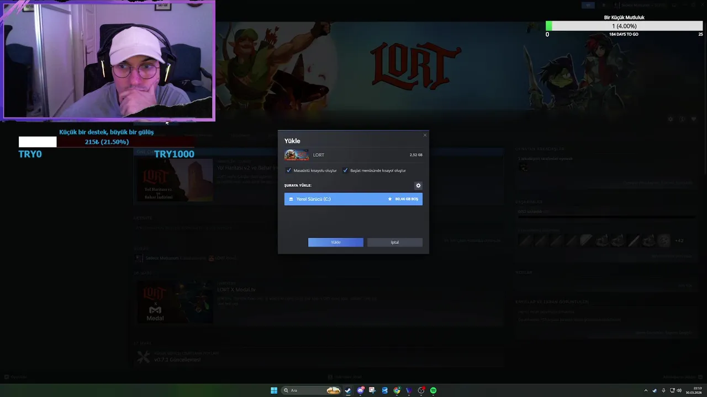Open the red-badged app icon left of Spotify
This screenshot has width=707, height=397.
pyautogui.click(x=421, y=390)
